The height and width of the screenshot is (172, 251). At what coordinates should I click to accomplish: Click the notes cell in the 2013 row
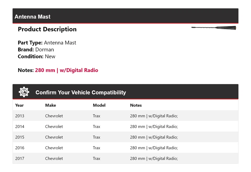pyautogui.click(x=154, y=116)
